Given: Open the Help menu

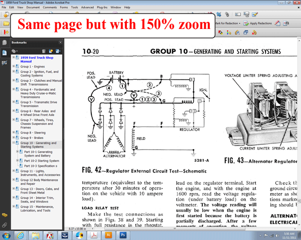Looking at the screenshot, I should point(127,7).
